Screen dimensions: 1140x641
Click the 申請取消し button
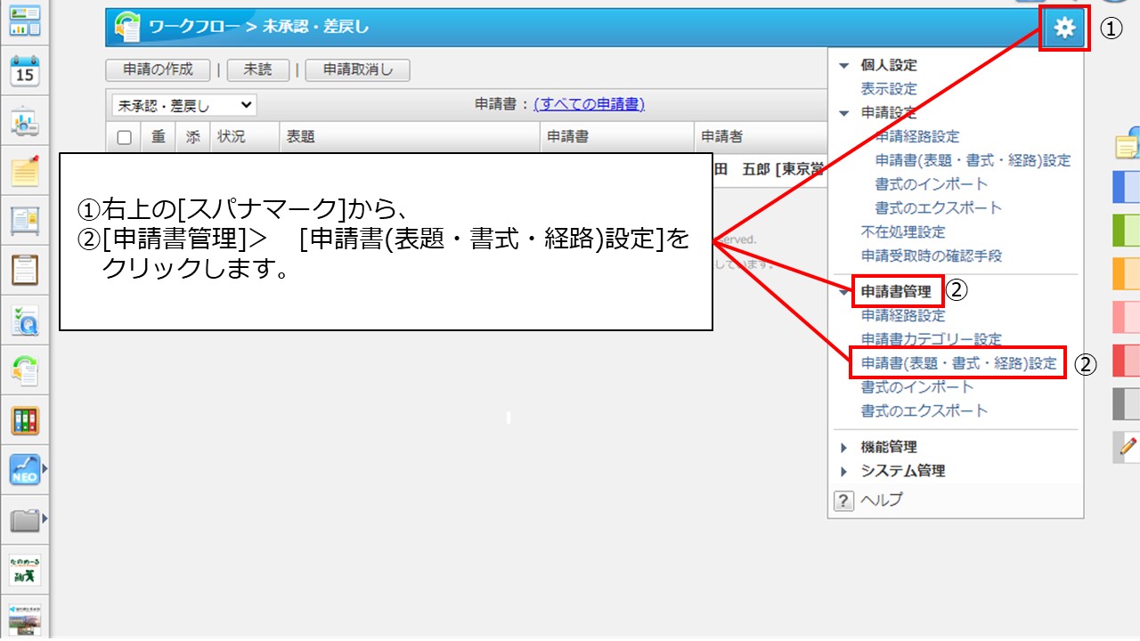point(357,70)
